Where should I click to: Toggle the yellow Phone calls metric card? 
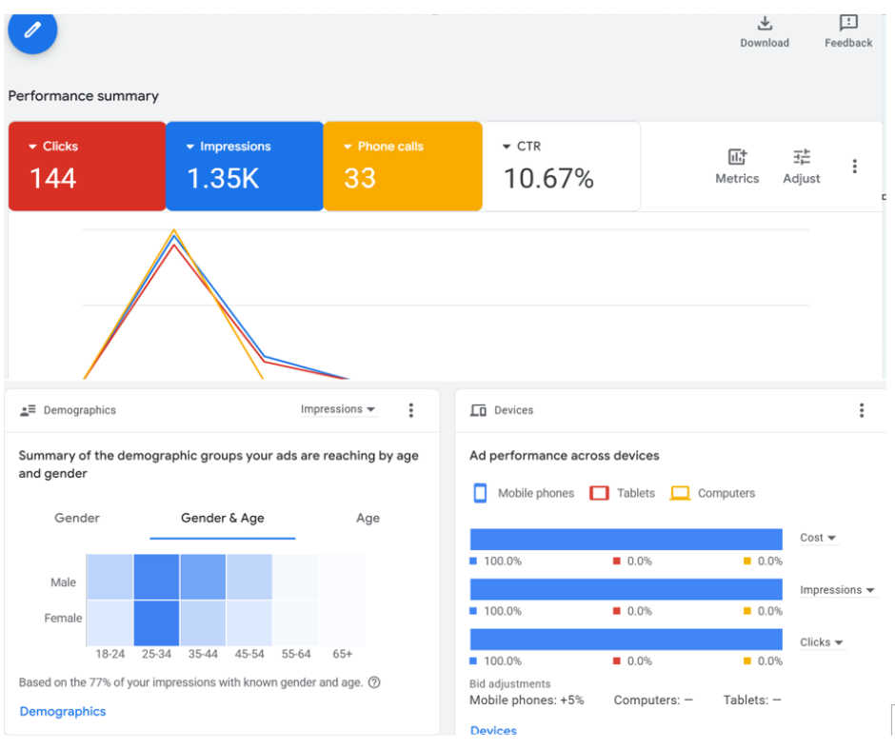click(402, 166)
